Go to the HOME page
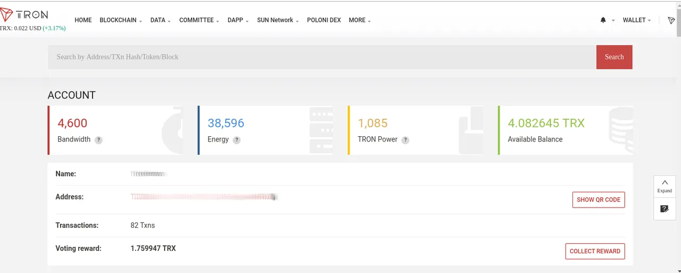Viewport: 681px width, 273px height. (x=83, y=20)
